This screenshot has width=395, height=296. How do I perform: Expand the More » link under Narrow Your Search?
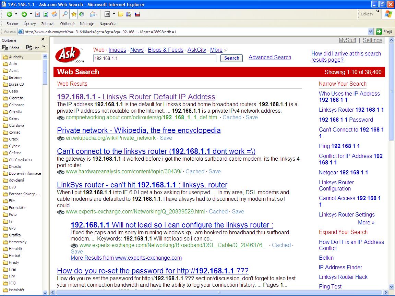pyautogui.click(x=366, y=222)
